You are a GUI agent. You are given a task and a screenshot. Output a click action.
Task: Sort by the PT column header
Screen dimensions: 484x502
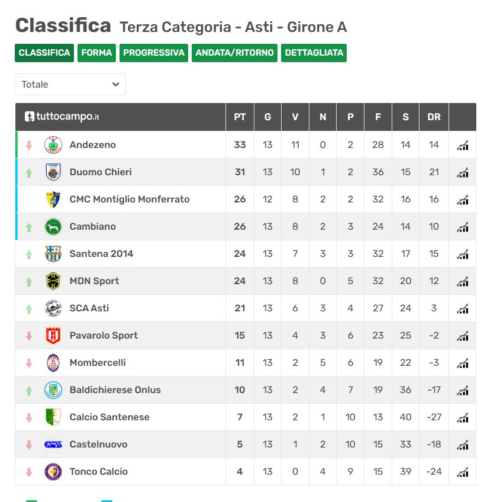point(240,117)
